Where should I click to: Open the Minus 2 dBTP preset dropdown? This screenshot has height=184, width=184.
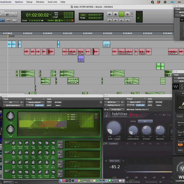click(136, 102)
